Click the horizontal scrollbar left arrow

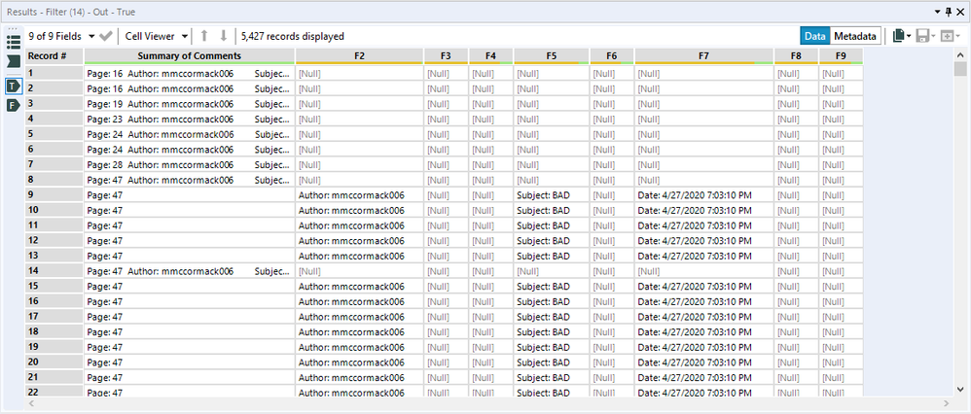point(31,403)
